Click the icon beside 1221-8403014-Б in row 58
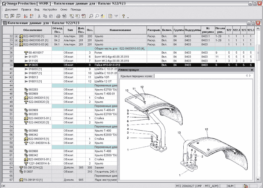Viewport: 263px width, 188px height. (26, 143)
